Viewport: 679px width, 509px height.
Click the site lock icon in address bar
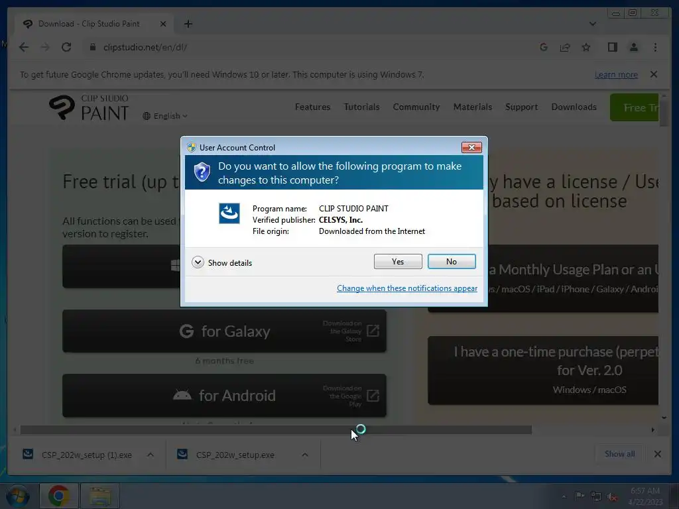click(x=92, y=47)
